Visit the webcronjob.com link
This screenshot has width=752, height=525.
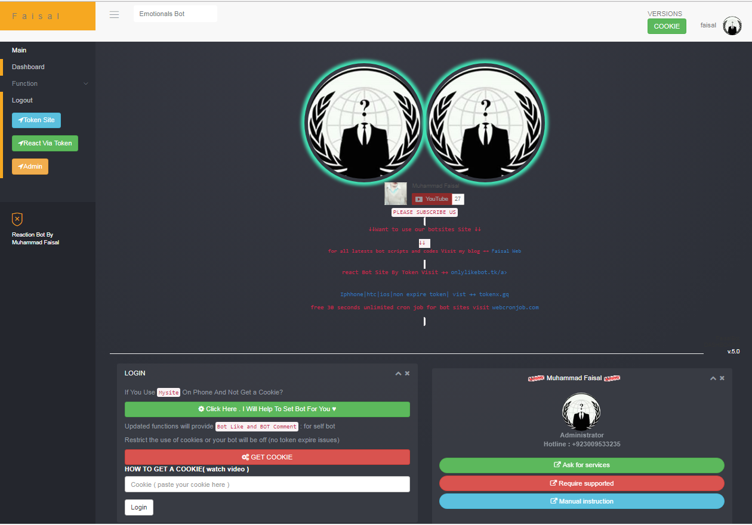pyautogui.click(x=515, y=307)
